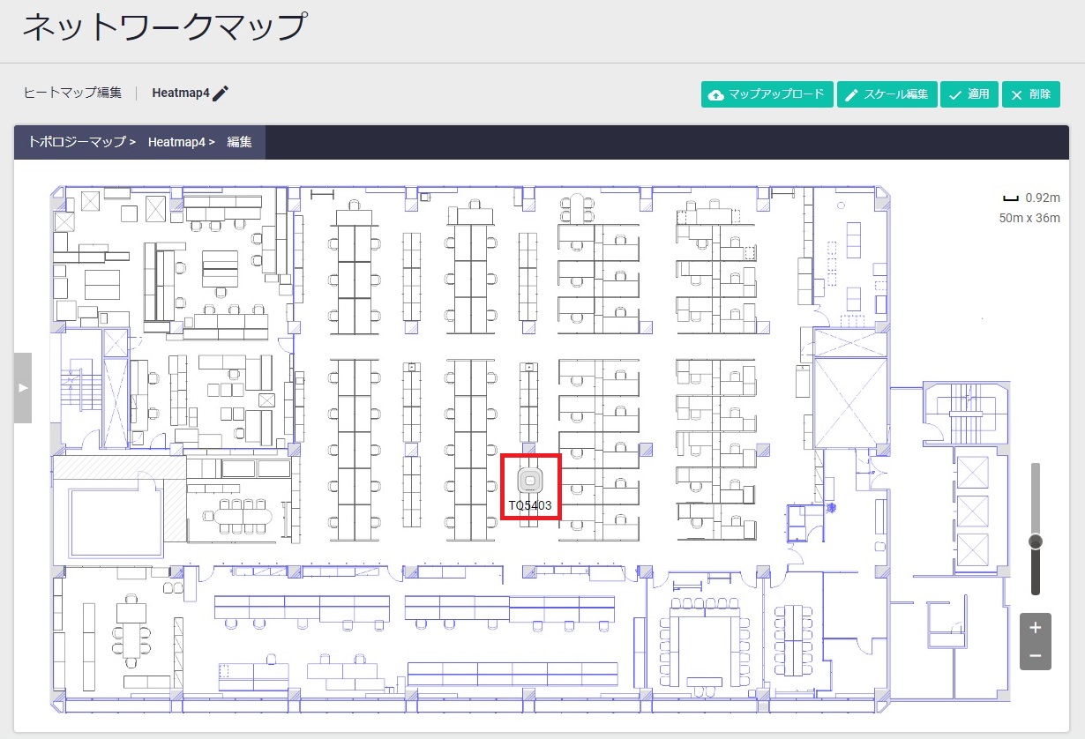Click the ネットワークマップ page title
The image size is (1085, 739).
coord(163,27)
